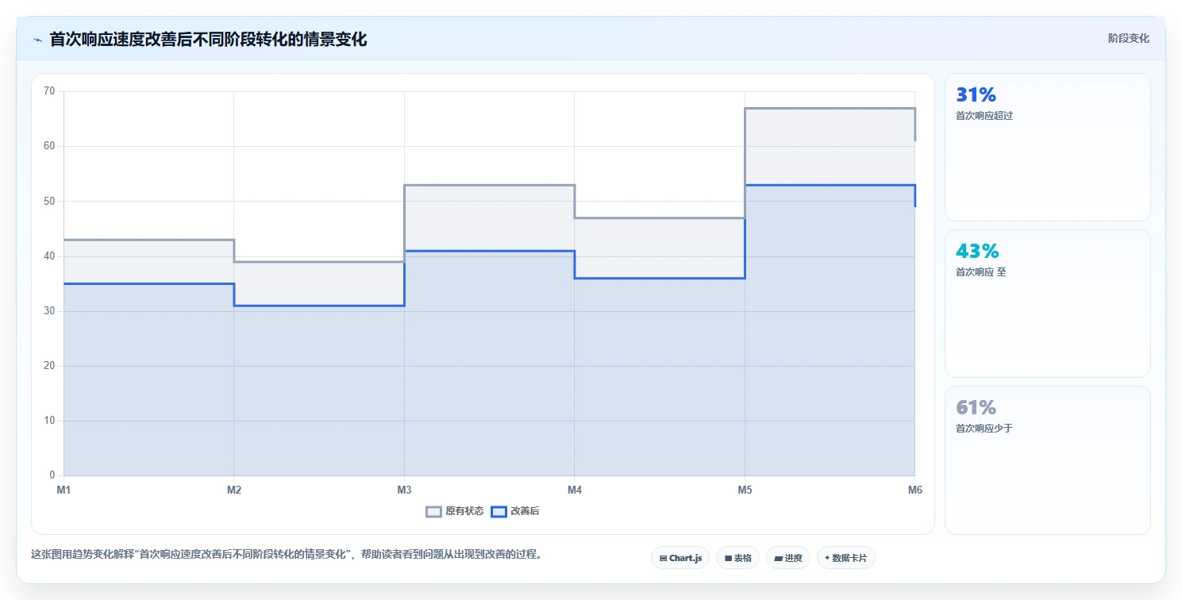
Task: Click the 首次响应超过 caption
Action: pos(984,115)
